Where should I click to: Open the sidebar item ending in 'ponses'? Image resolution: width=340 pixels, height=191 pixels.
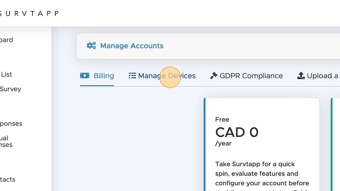(x=11, y=124)
